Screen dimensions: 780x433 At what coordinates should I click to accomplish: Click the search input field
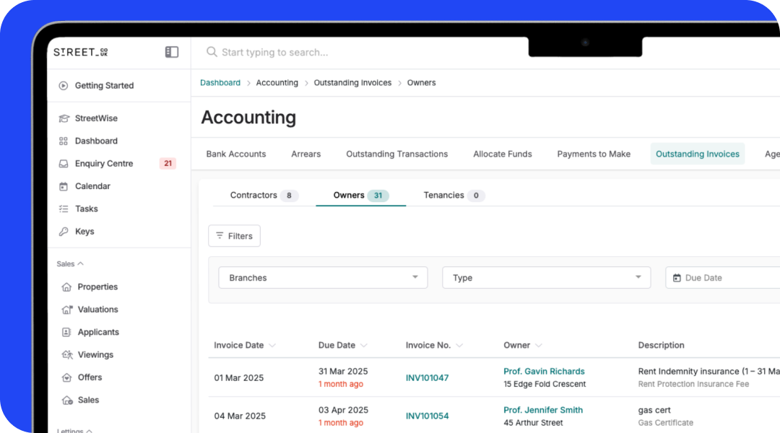[325, 52]
